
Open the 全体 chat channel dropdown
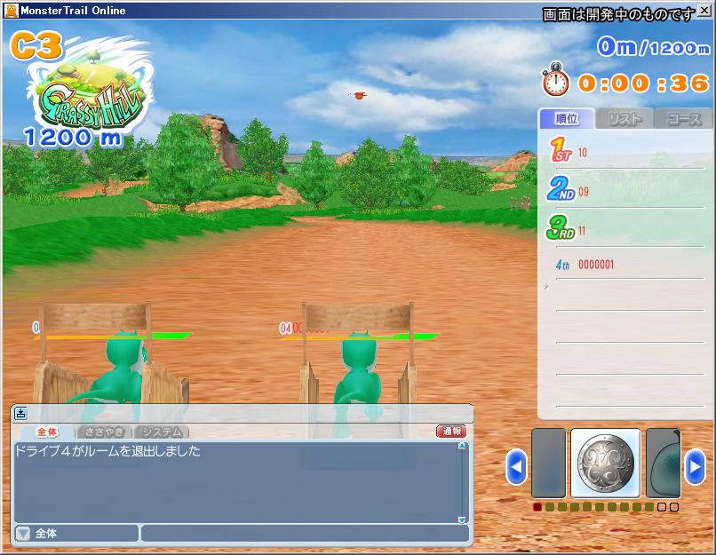click(x=23, y=533)
